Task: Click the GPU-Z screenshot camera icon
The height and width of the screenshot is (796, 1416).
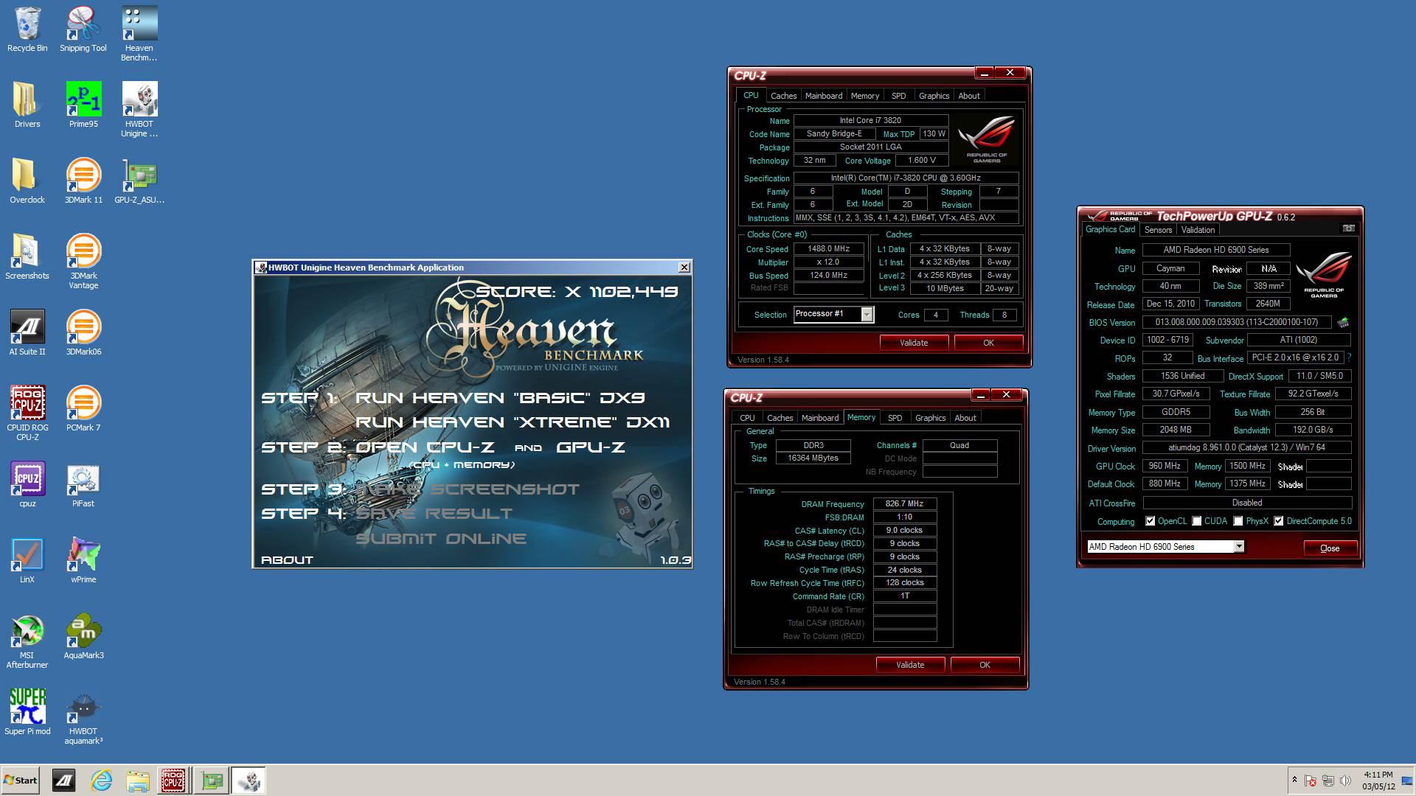Action: [x=1348, y=228]
